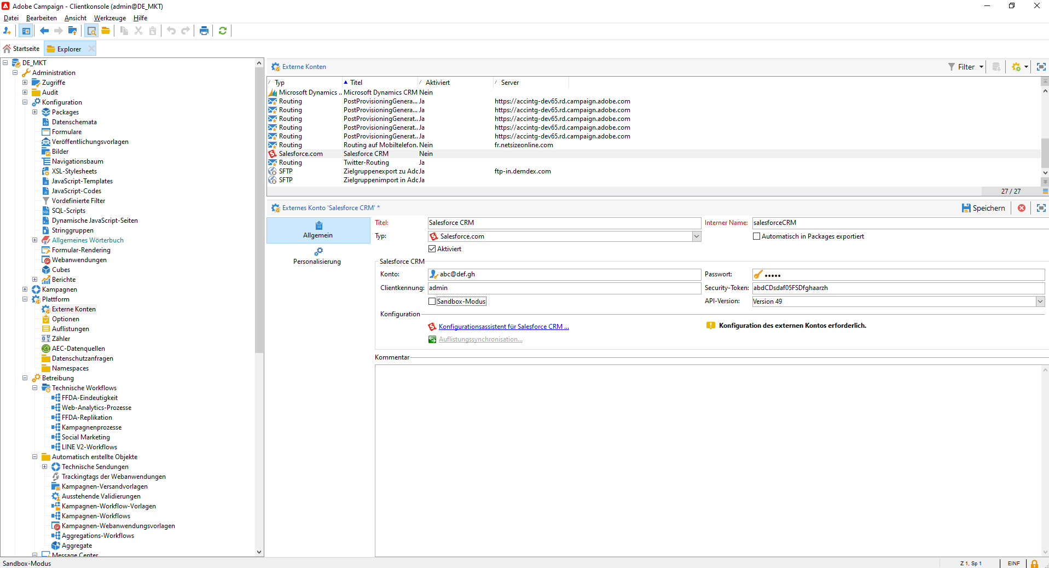Screen dimensions: 1049x568
Task: Click the Webanwendungen tree icon
Action: tap(46, 260)
